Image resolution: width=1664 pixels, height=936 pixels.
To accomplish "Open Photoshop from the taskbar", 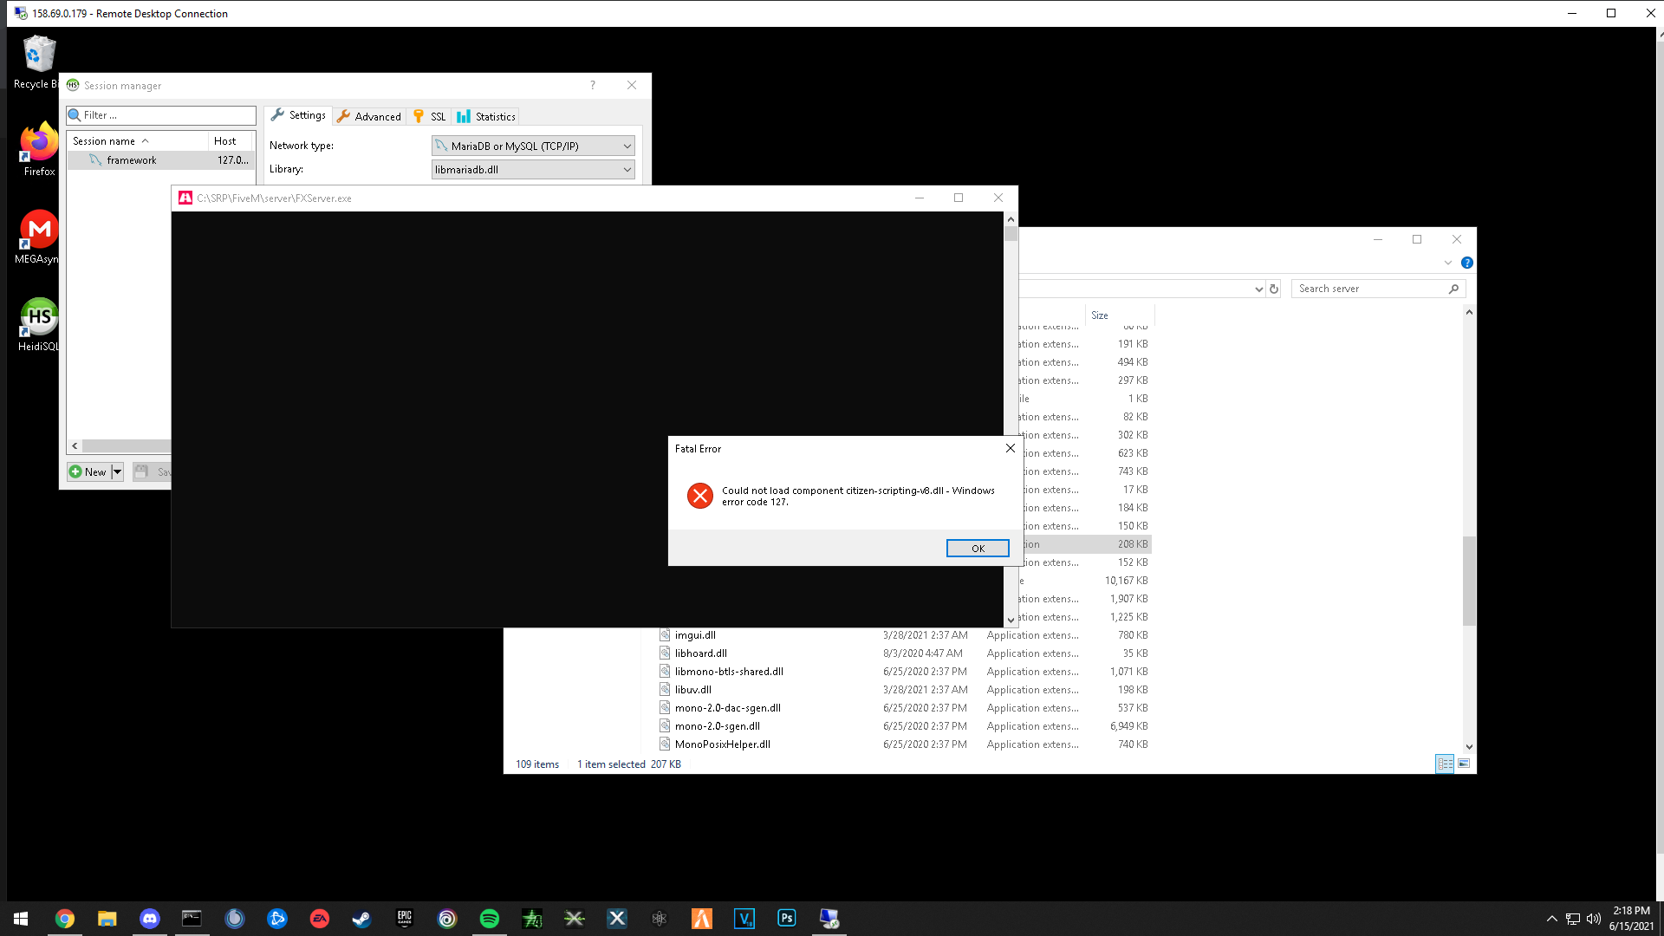I will click(786, 918).
